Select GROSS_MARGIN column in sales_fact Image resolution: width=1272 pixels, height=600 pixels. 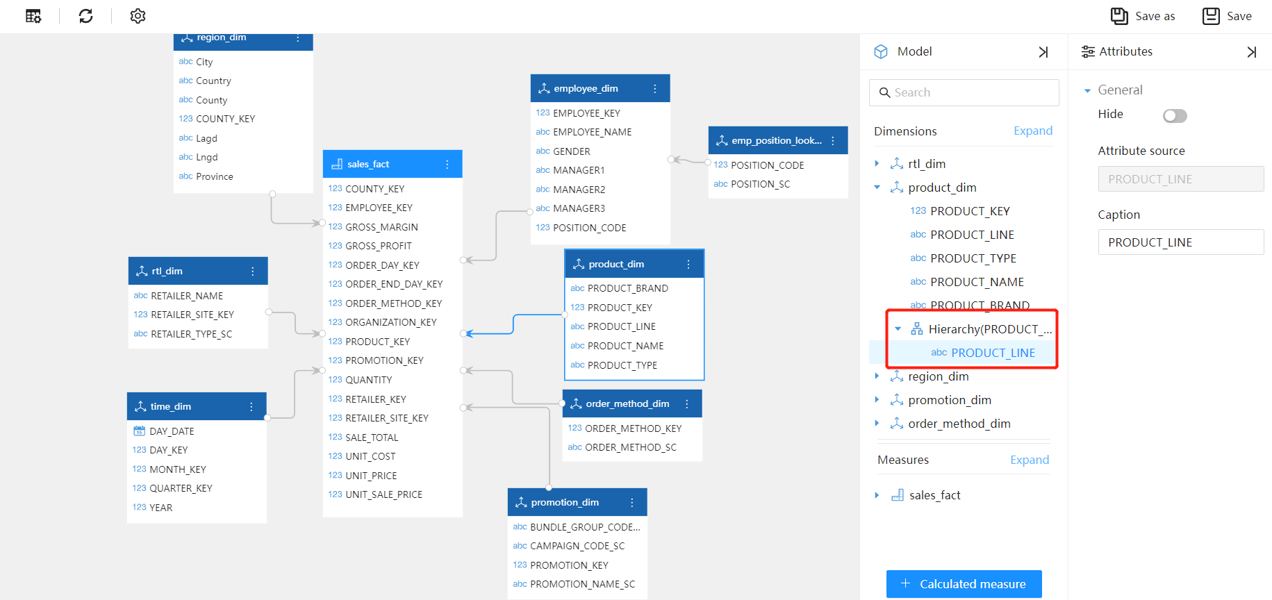[381, 227]
